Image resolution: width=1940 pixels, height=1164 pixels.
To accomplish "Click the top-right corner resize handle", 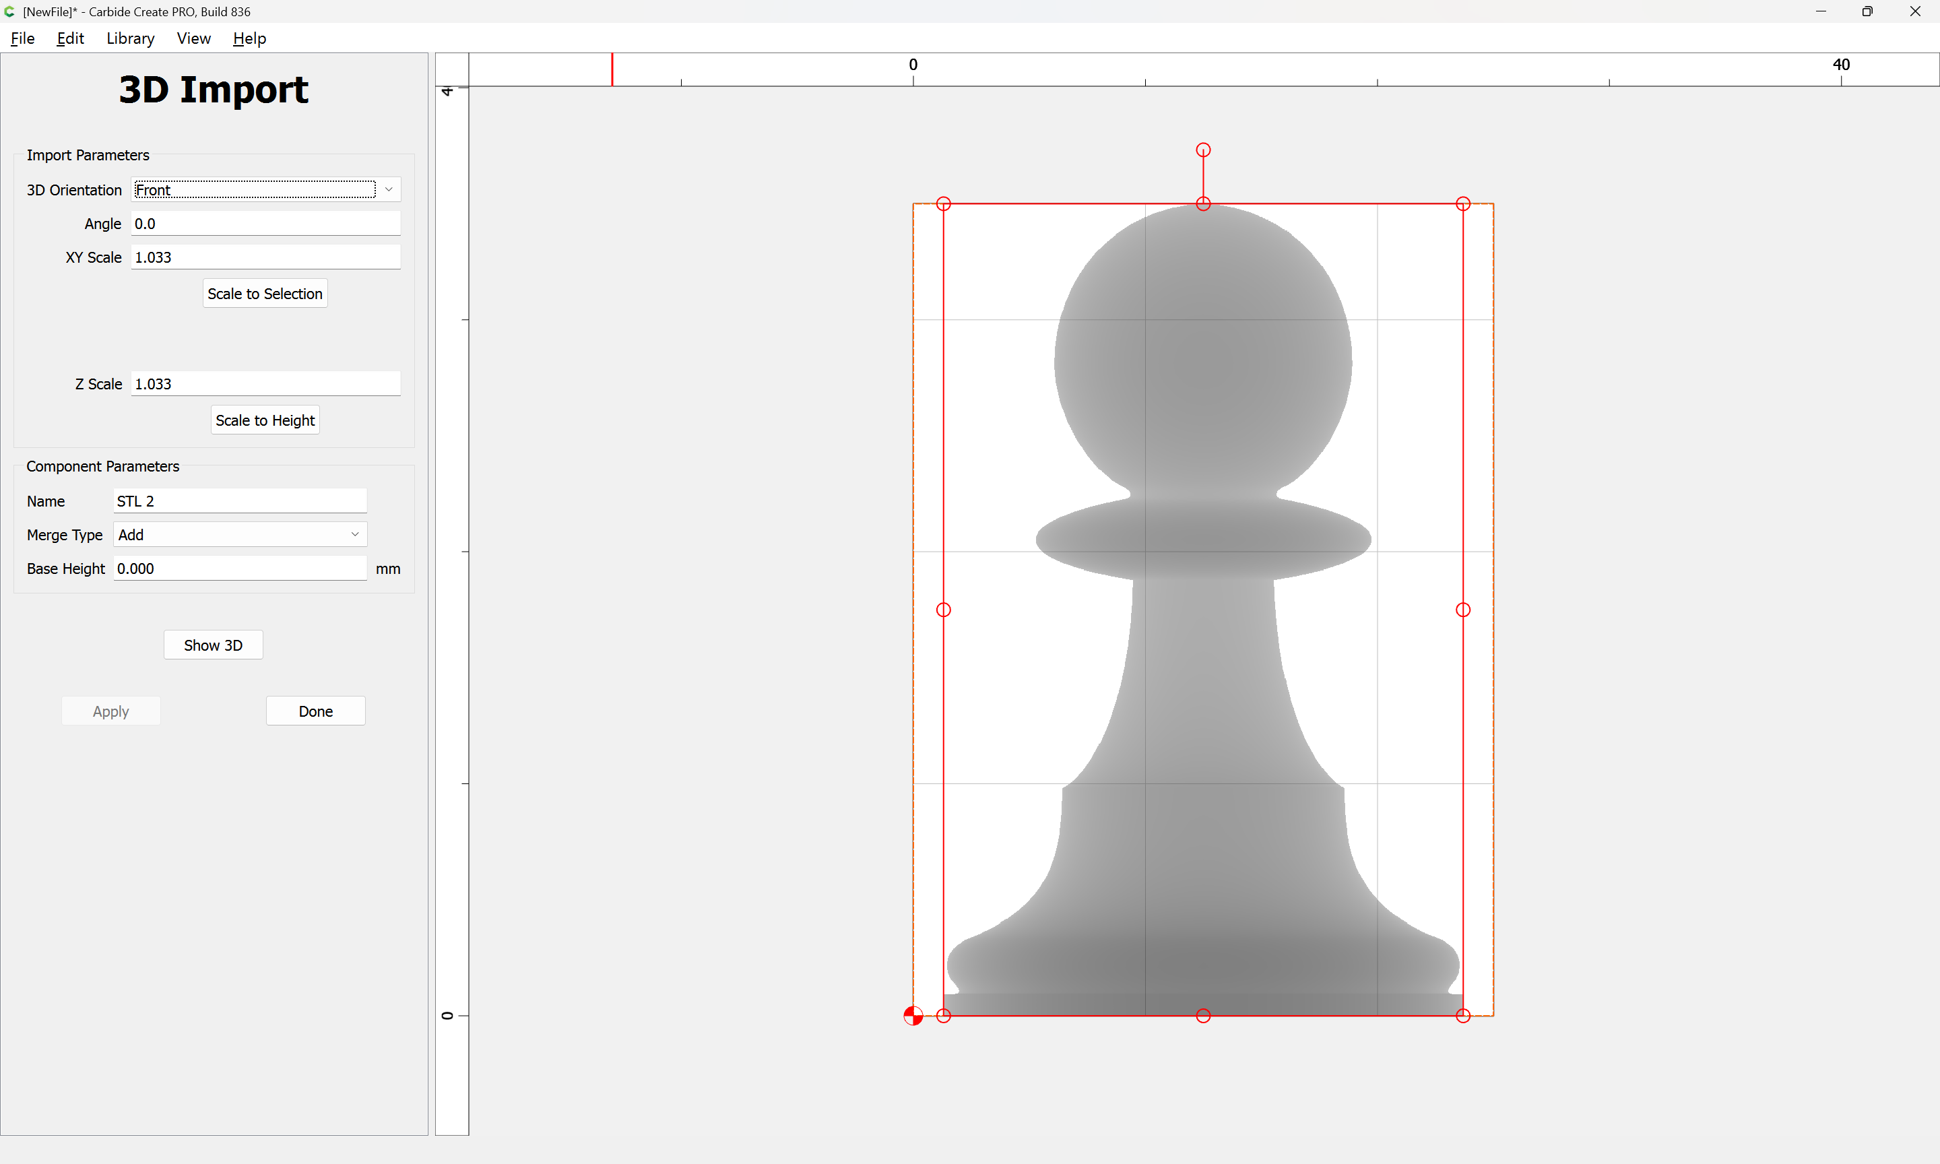I will point(1462,204).
